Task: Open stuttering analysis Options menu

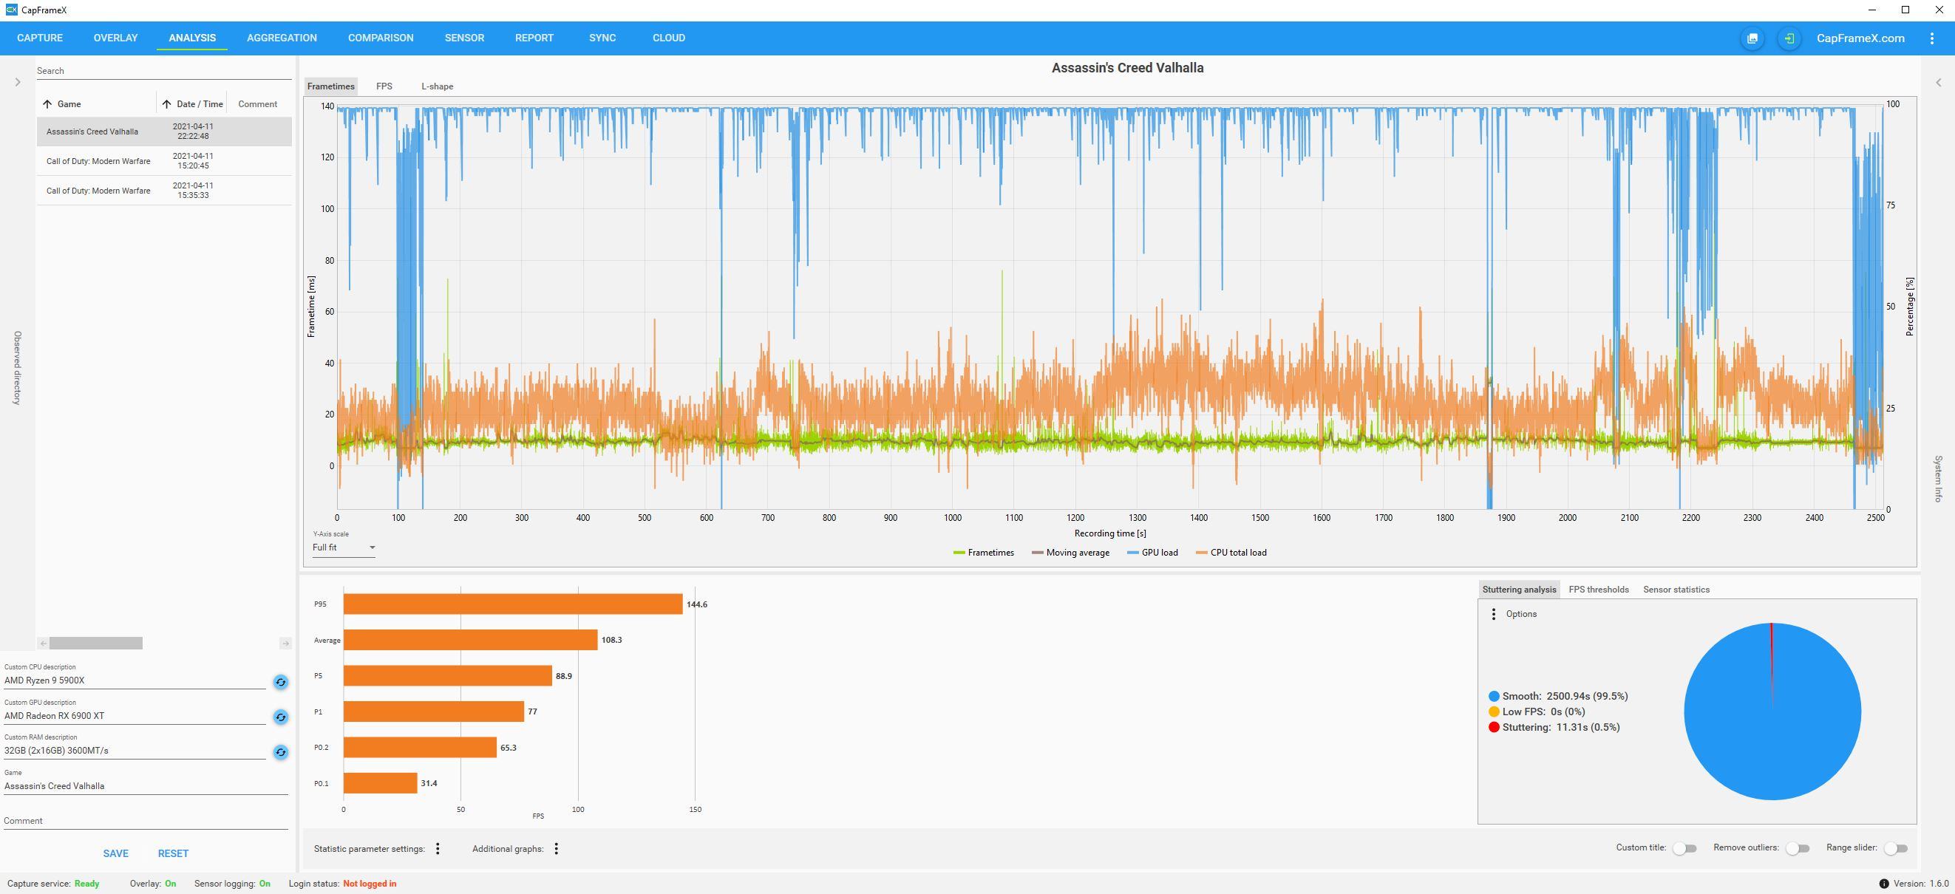Action: click(x=1494, y=614)
